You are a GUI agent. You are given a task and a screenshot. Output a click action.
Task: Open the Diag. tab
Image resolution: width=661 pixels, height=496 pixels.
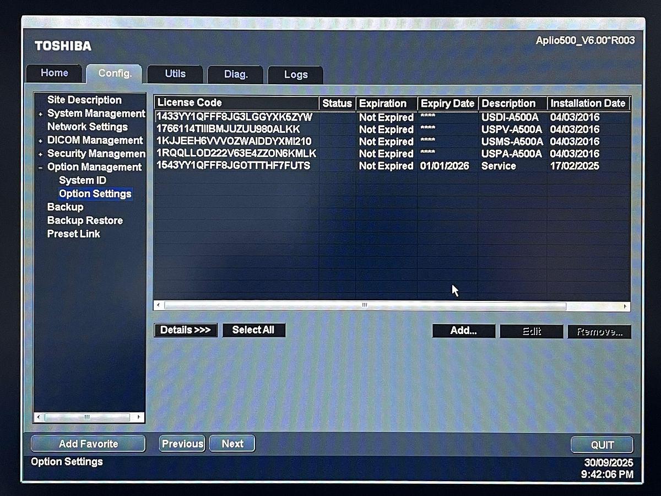tap(235, 74)
